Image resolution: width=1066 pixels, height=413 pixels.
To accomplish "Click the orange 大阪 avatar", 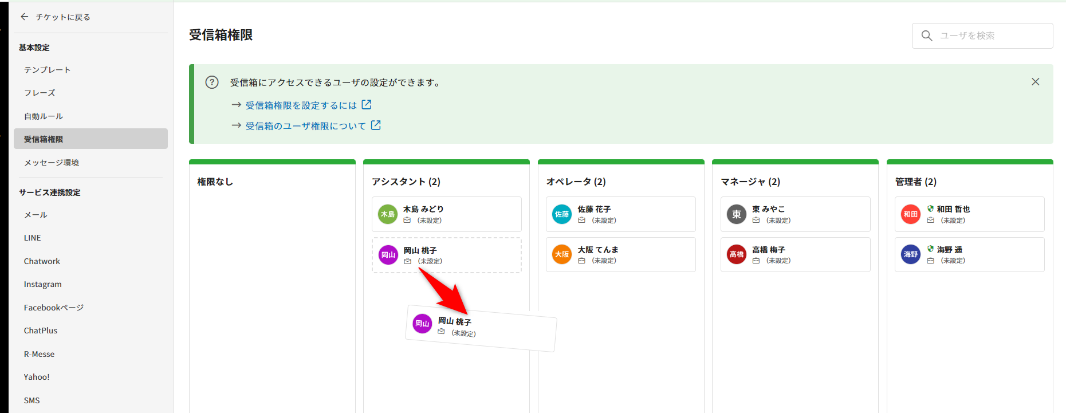I will [x=562, y=254].
